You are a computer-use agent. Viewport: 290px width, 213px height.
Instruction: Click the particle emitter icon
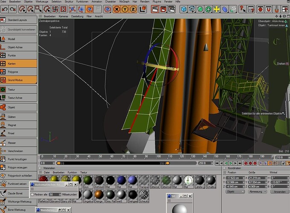tap(233, 9)
